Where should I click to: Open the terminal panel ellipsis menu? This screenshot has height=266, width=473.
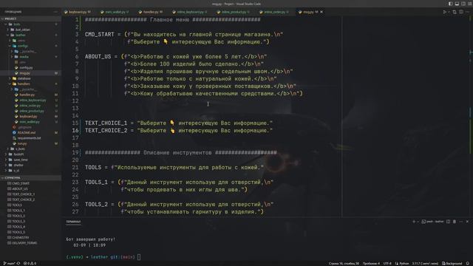tap(461, 222)
